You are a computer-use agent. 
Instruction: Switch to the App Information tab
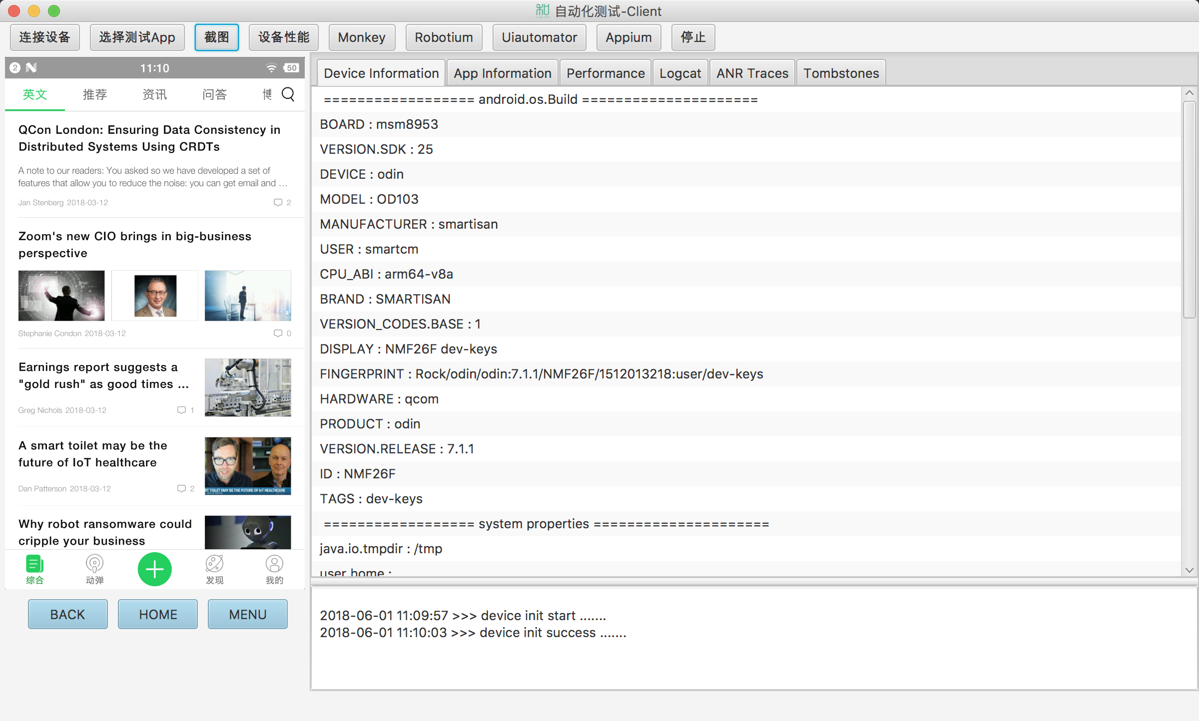click(x=502, y=73)
